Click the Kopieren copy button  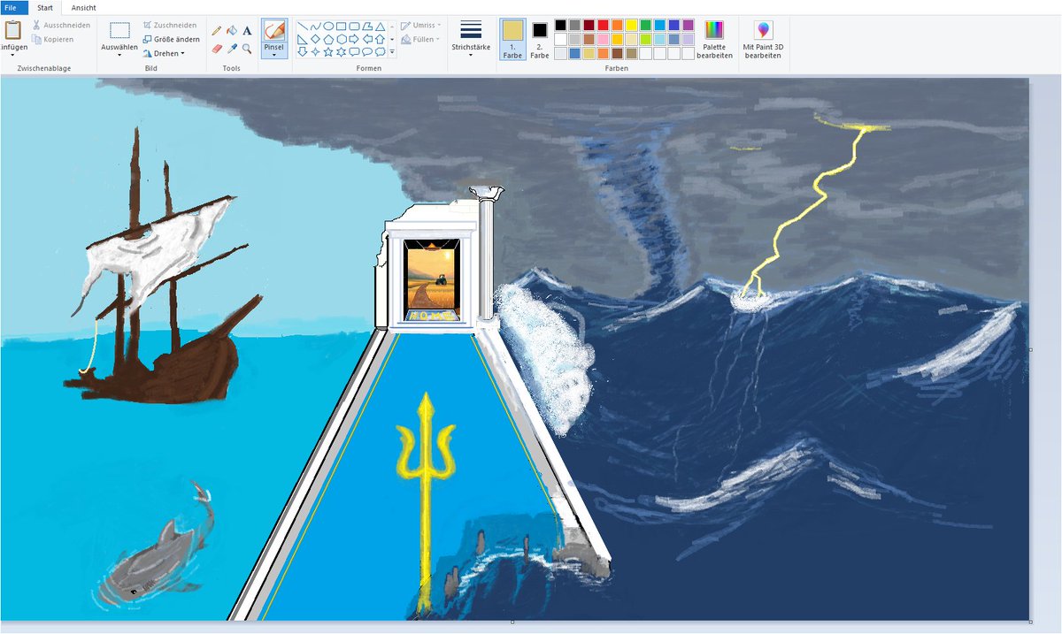click(x=52, y=39)
